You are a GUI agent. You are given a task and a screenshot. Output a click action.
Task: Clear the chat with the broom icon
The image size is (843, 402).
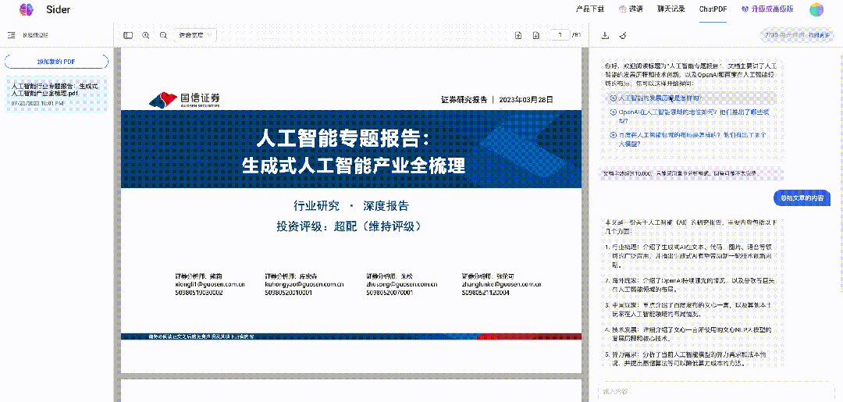[622, 35]
